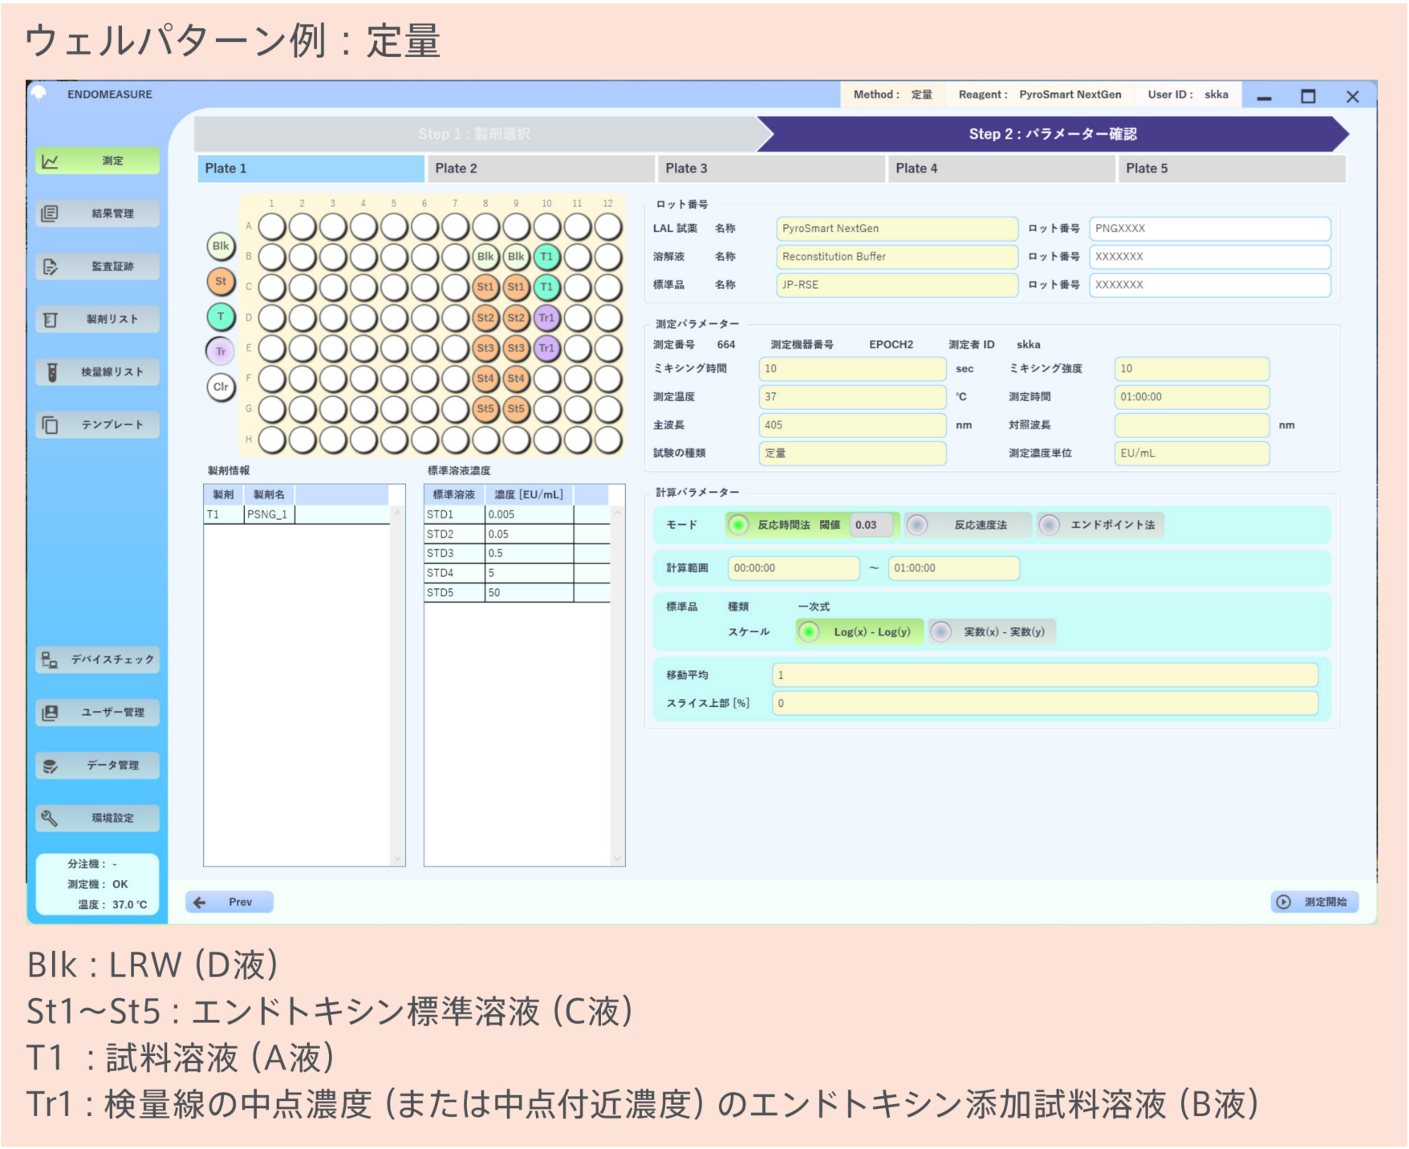Switch to the Plate 5 tab
This screenshot has height=1149, width=1409.
pyautogui.click(x=1231, y=168)
